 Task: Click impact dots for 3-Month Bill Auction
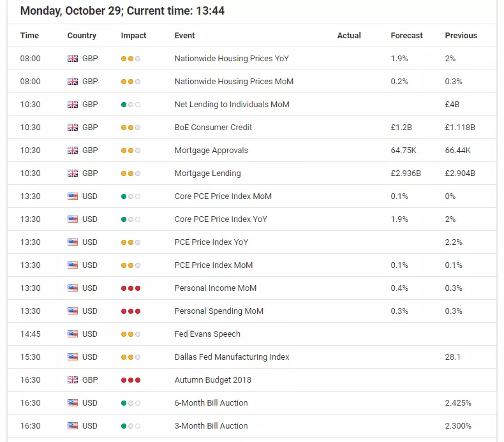click(x=131, y=426)
